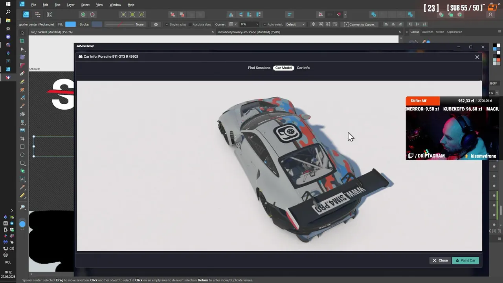Click the Stroke colour swatch
The height and width of the screenshot is (283, 503).
point(97,24)
